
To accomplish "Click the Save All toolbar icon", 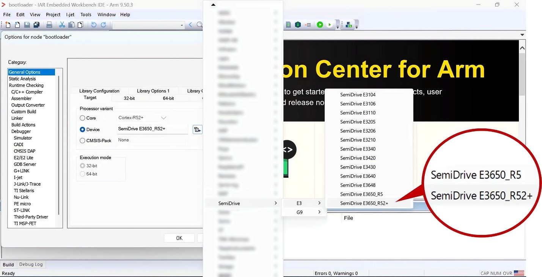I will (36, 25).
